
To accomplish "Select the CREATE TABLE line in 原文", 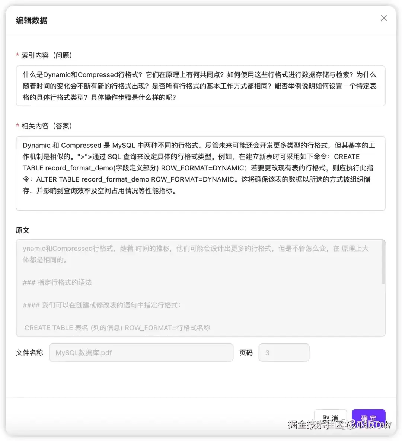I will (x=118, y=328).
